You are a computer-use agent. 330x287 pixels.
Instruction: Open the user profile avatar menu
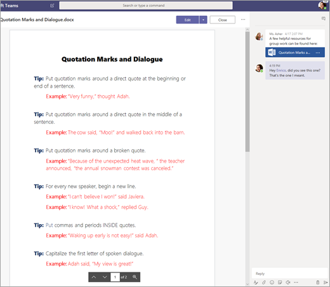pos(322,6)
